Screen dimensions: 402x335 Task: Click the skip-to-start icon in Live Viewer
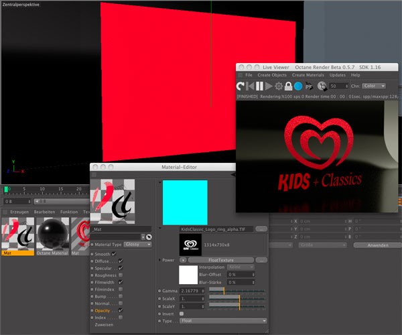pos(250,86)
